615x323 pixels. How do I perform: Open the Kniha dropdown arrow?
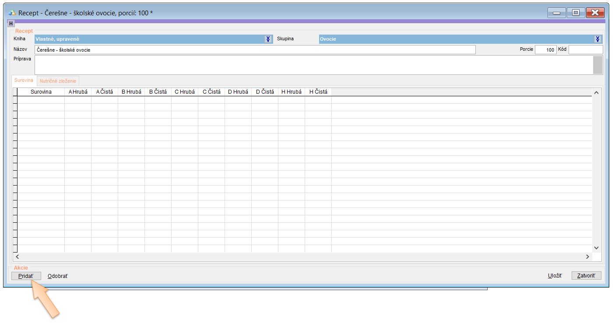268,39
